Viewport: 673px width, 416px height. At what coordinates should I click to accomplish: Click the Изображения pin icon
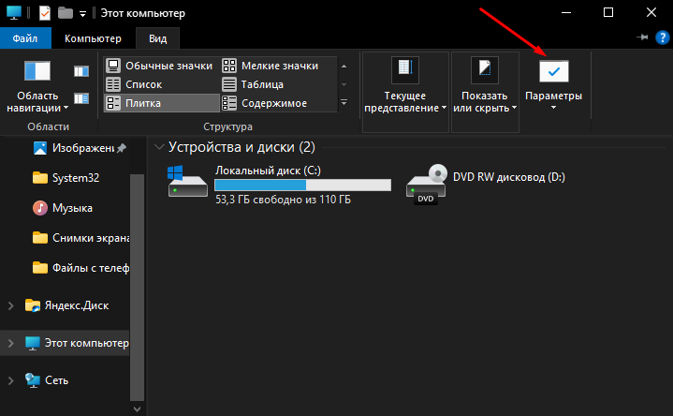122,148
